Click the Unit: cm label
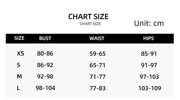This screenshot has width=180, height=100. tap(149, 23)
